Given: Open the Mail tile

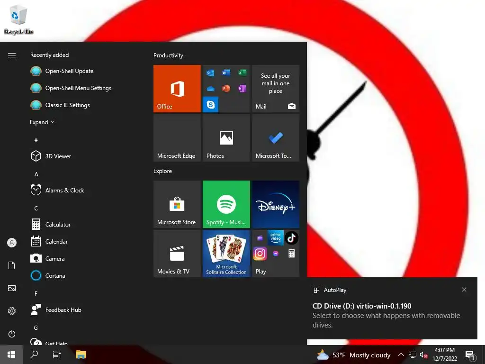Looking at the screenshot, I should coord(276,89).
